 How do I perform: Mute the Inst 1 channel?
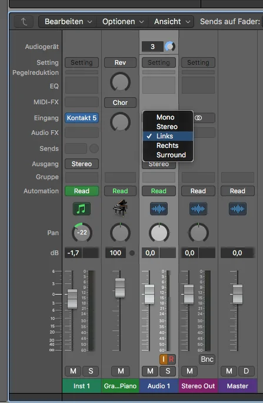coord(73,371)
